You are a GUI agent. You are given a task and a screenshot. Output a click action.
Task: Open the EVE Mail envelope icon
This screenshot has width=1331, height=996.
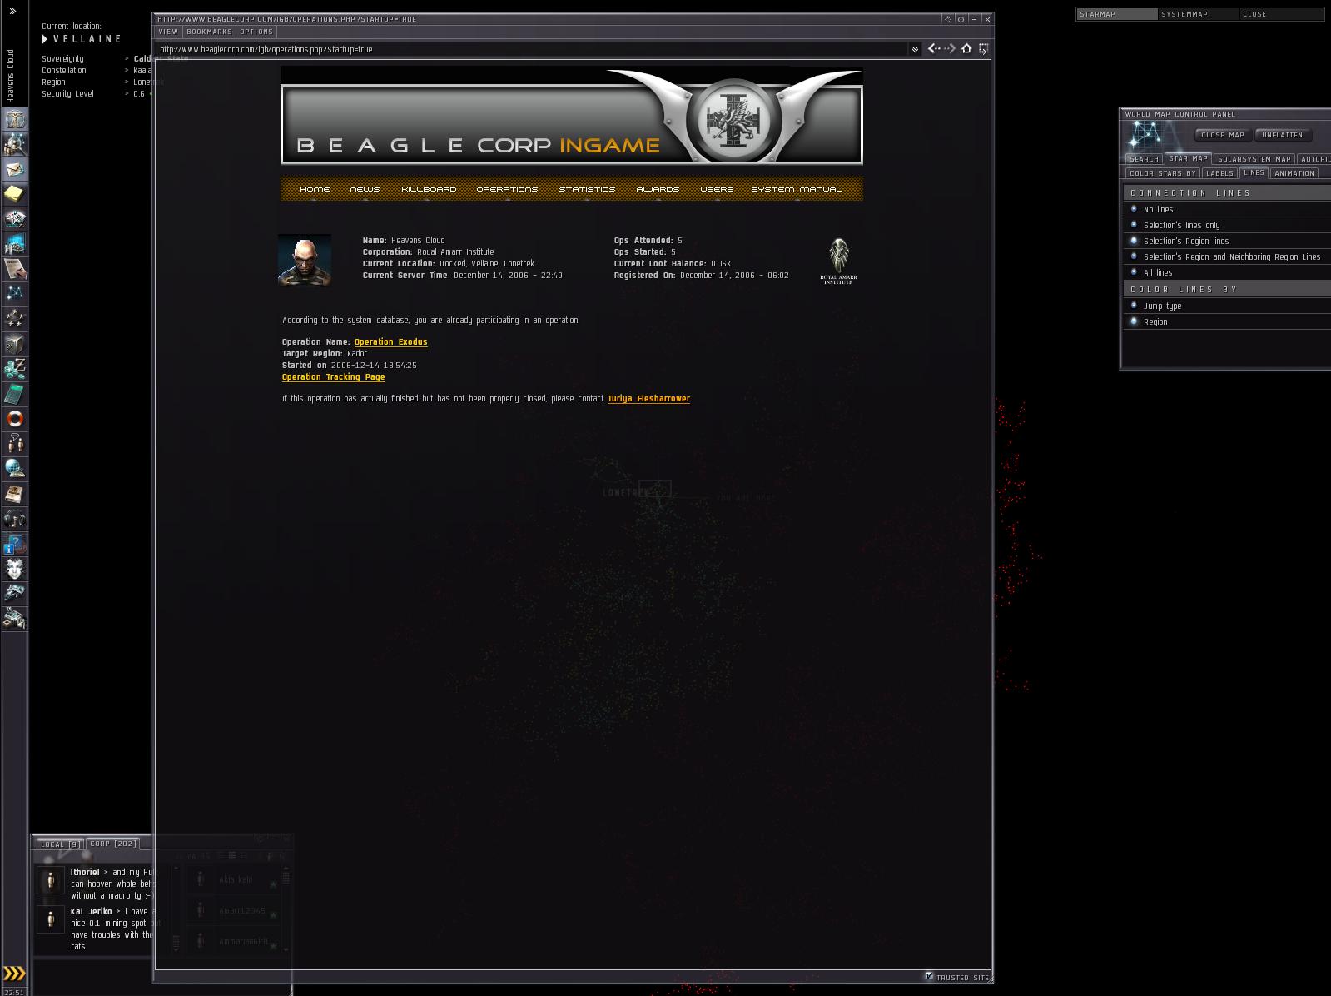tap(15, 169)
